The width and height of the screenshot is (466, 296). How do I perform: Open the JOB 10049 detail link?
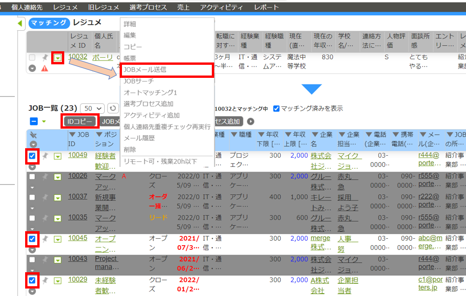77,155
